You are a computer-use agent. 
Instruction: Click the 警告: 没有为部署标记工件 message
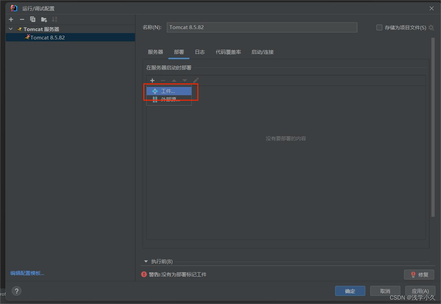pyautogui.click(x=178, y=274)
